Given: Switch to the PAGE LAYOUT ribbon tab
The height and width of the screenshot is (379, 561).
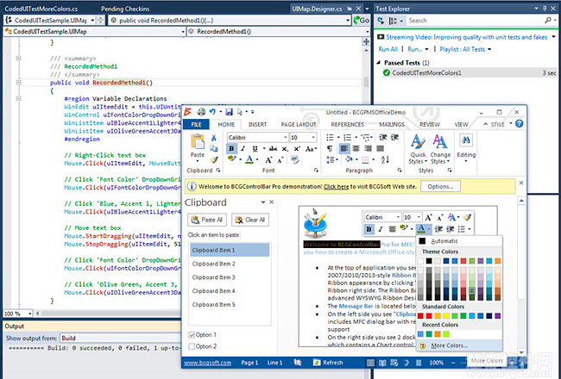Looking at the screenshot, I should click(x=299, y=124).
